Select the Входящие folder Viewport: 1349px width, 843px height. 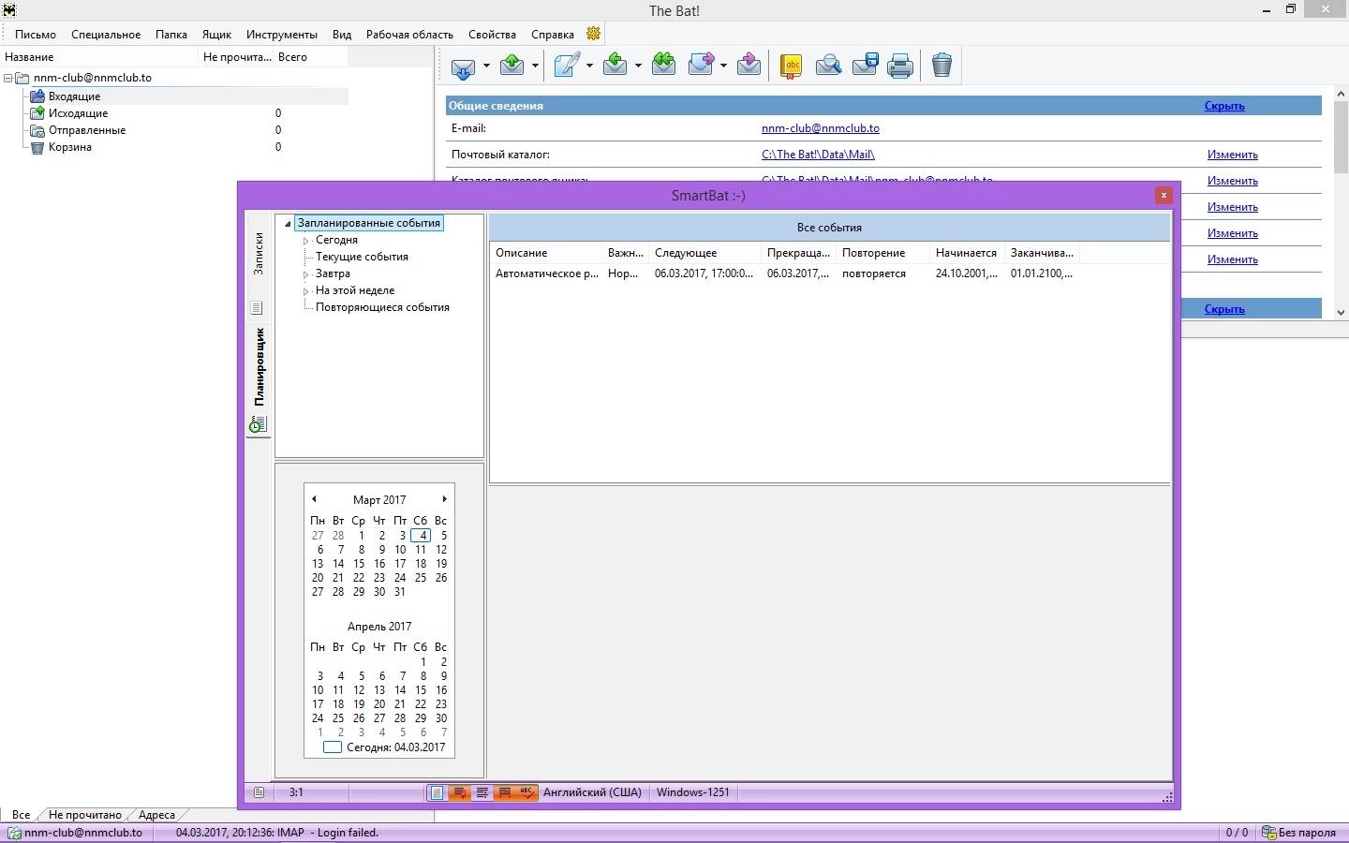[74, 96]
